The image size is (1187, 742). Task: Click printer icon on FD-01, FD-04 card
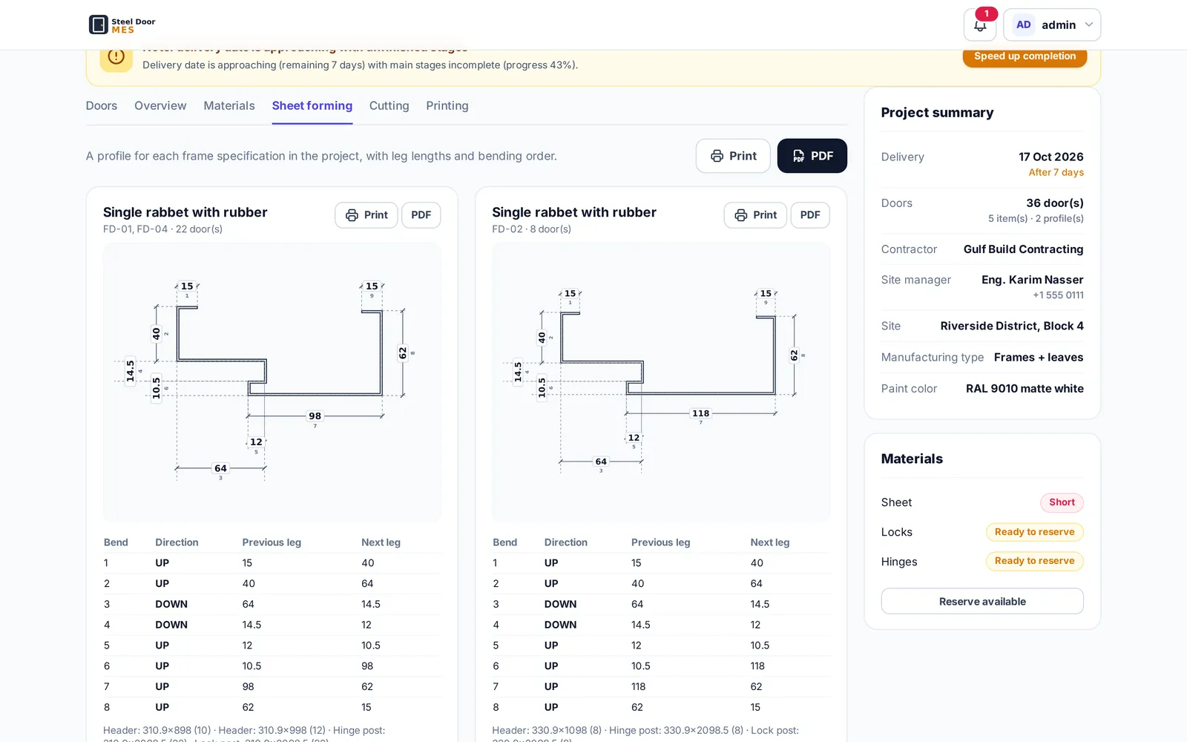point(352,215)
